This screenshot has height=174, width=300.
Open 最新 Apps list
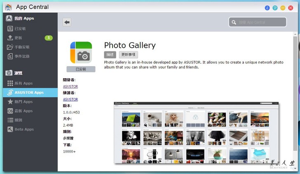(23, 111)
